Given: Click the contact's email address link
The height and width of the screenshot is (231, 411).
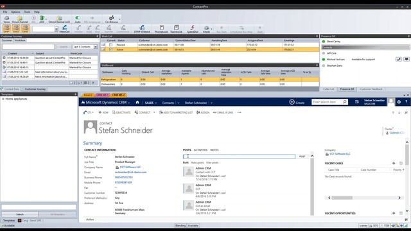Looking at the screenshot, I should (x=130, y=172).
